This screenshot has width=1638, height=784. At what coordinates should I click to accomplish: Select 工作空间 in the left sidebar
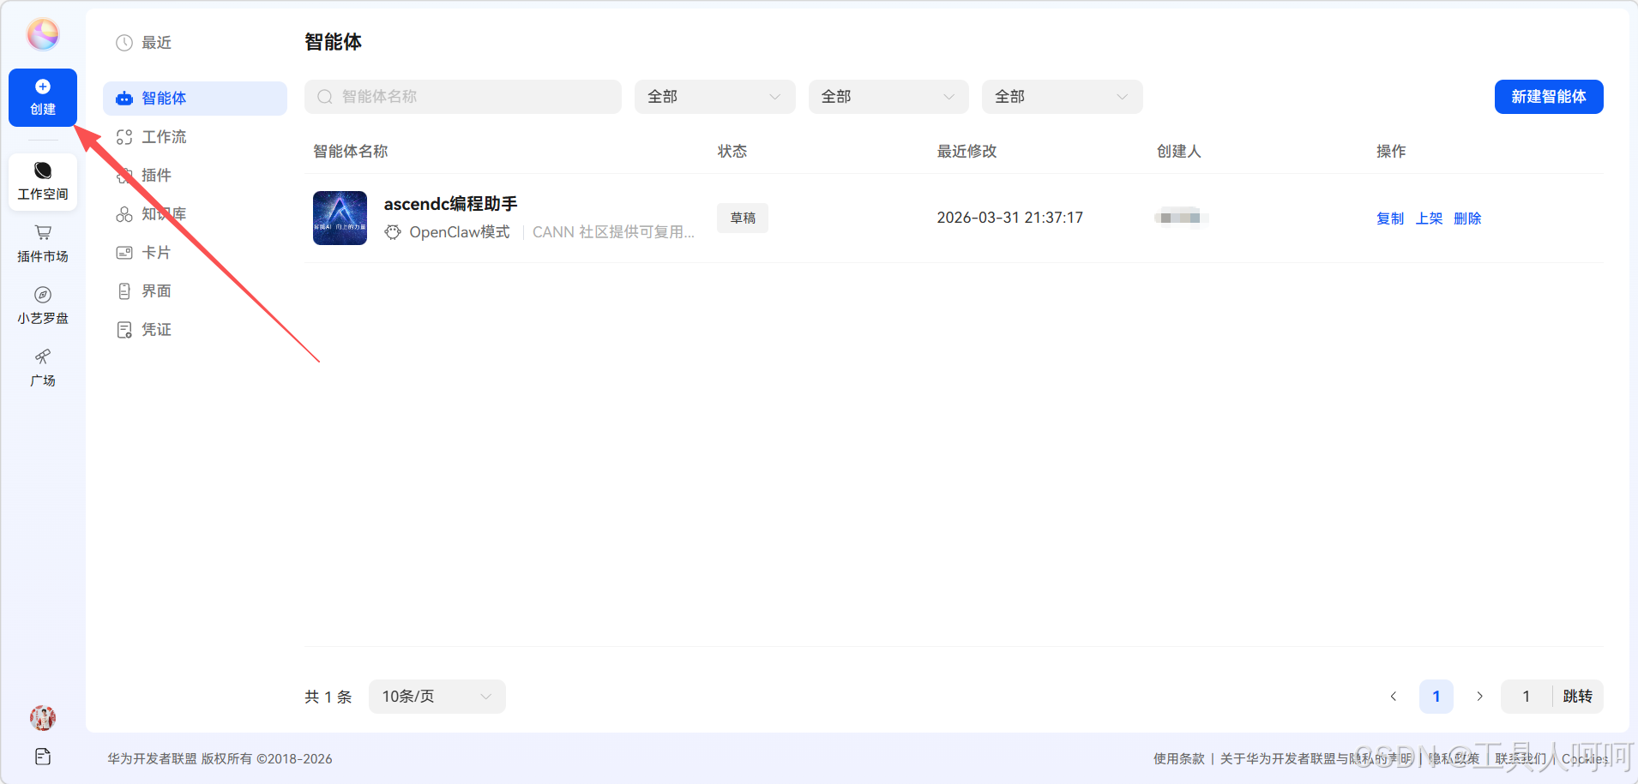click(42, 181)
